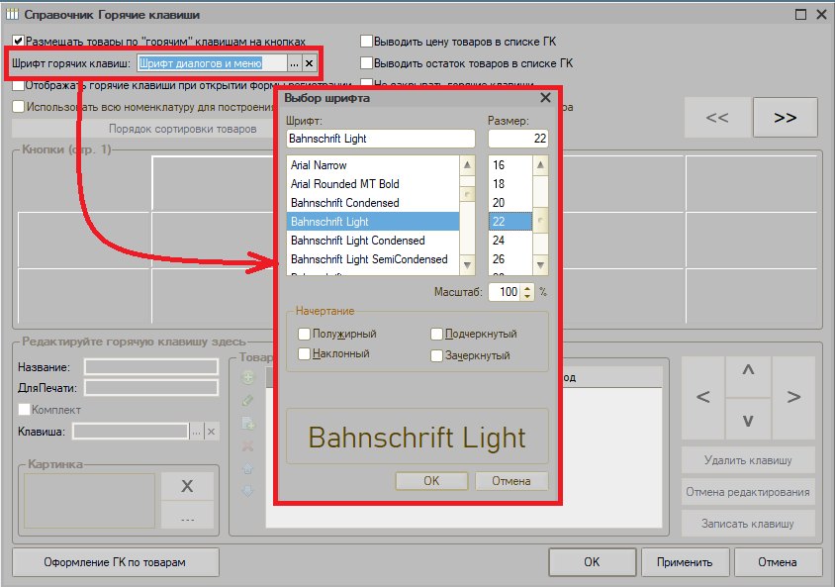Enable Выводить остаток товаров в списке ГК
Screen dimensions: 835x587
(x=366, y=62)
